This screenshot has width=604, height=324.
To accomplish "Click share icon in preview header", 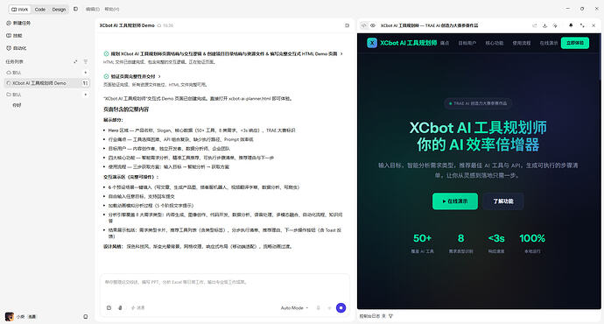I will coord(535,25).
